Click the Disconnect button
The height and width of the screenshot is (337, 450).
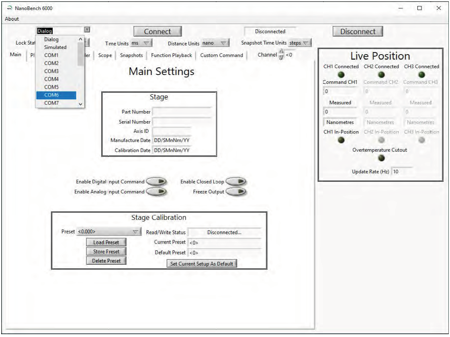(x=358, y=32)
